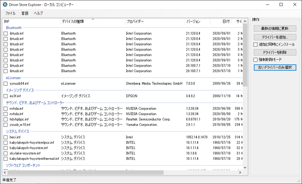Screen dimensions: 302x184
Task: Check the kabylakepch-hsystem.inf checkbox
Action: (x=6, y=148)
